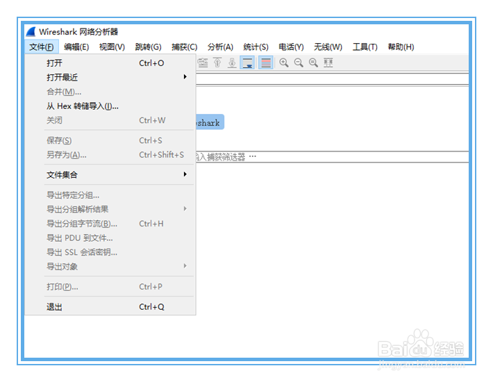The image size is (493, 382).
Task: Toggle packet list colorization
Action: click(266, 63)
